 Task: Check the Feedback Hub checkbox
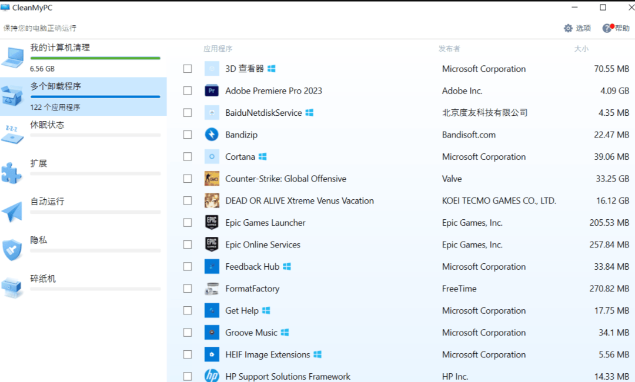(x=188, y=266)
